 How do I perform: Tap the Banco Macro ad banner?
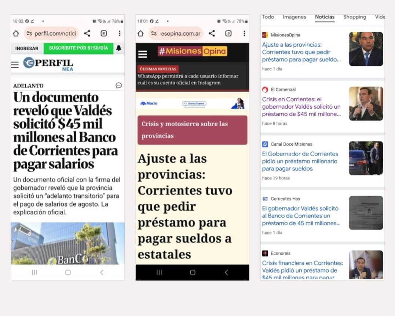point(193,103)
